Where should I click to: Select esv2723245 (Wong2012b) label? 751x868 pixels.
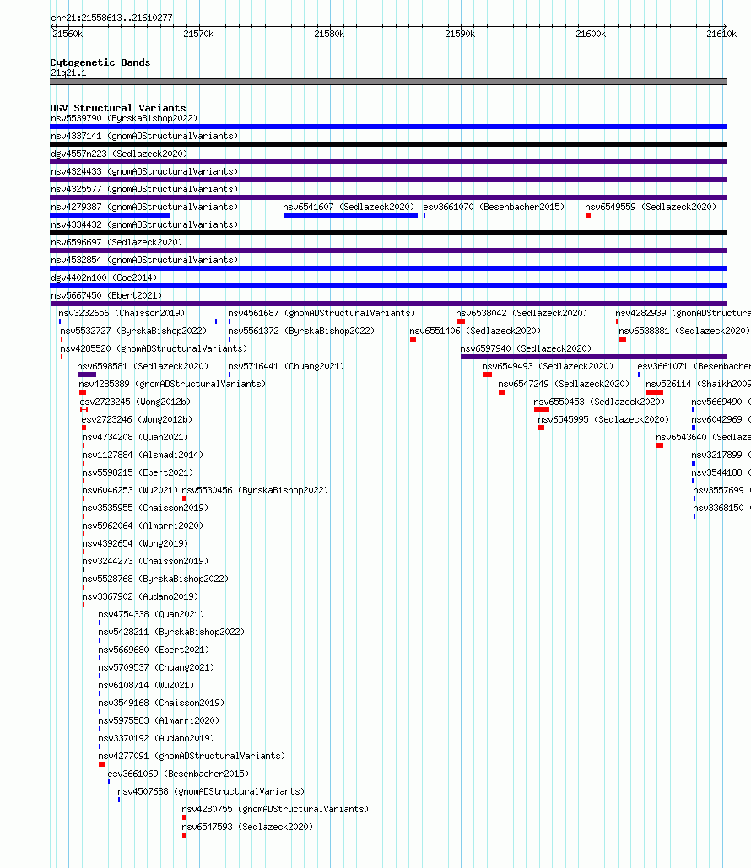click(134, 402)
